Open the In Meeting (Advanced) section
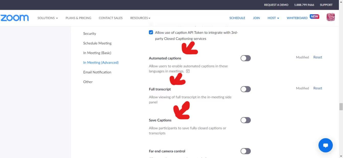 [101, 63]
